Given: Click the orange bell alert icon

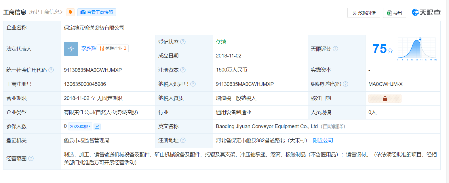Looking at the screenshot, I should point(71,12).
